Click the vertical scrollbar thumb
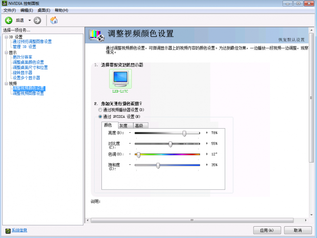 (x=311, y=98)
